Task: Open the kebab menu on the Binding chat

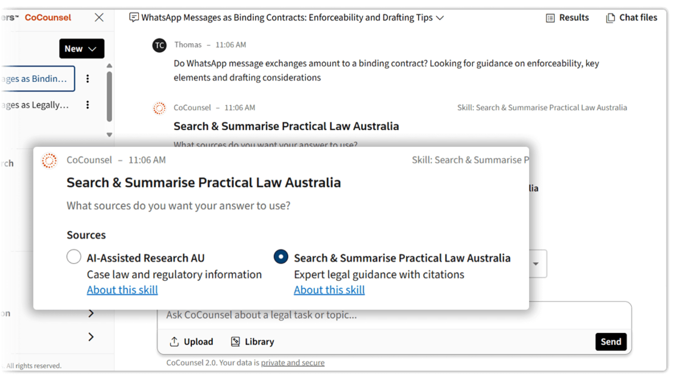Action: 88,79
